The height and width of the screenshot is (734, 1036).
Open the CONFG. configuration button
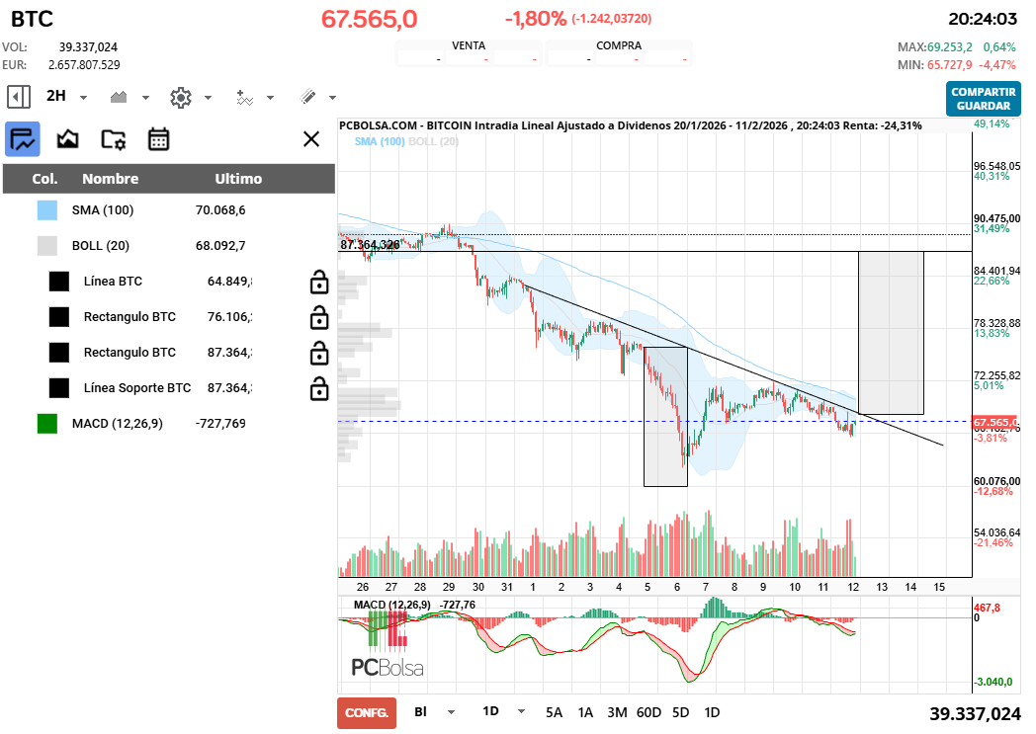[366, 711]
